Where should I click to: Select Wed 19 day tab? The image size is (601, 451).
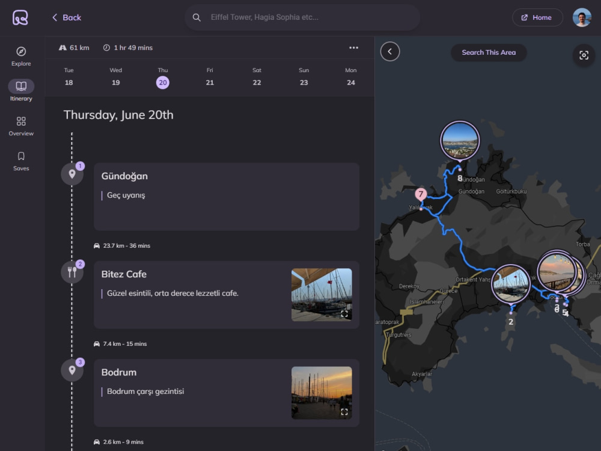click(x=116, y=77)
